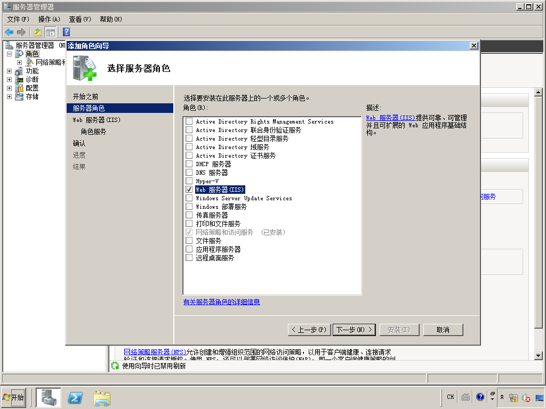This screenshot has width=546, height=409.
Task: Enable the DNS 服务器 role
Action: click(x=189, y=173)
